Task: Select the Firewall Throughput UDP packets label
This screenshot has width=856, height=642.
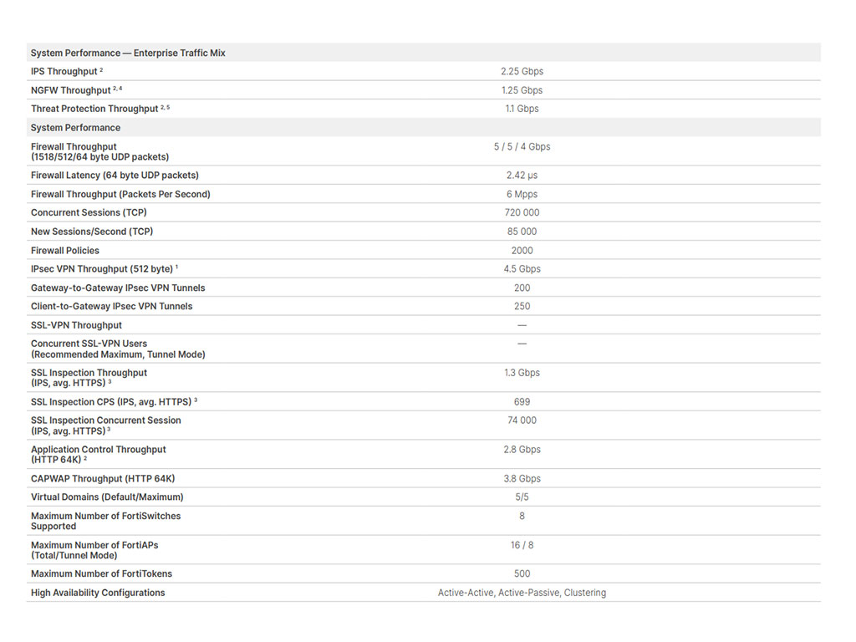Action: point(100,152)
